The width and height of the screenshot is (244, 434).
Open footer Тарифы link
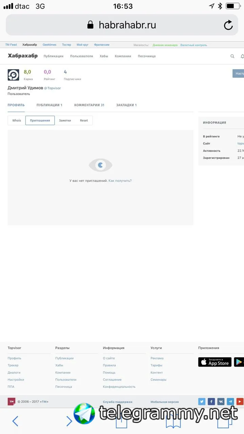click(157, 366)
